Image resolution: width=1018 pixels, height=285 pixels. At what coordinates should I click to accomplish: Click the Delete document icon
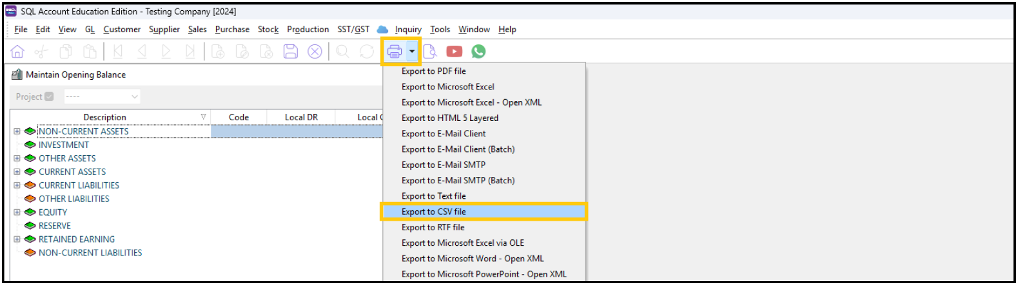(x=266, y=51)
